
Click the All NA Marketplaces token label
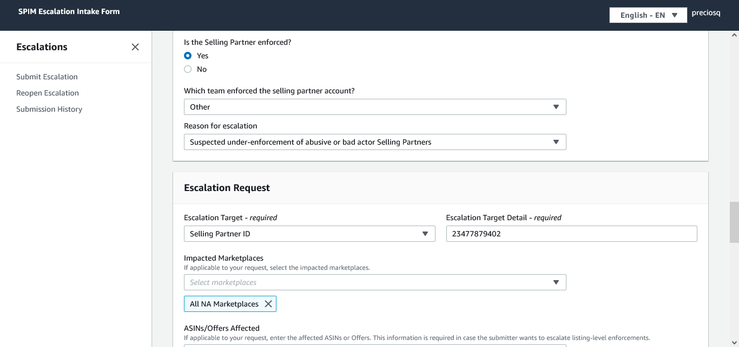click(x=224, y=304)
